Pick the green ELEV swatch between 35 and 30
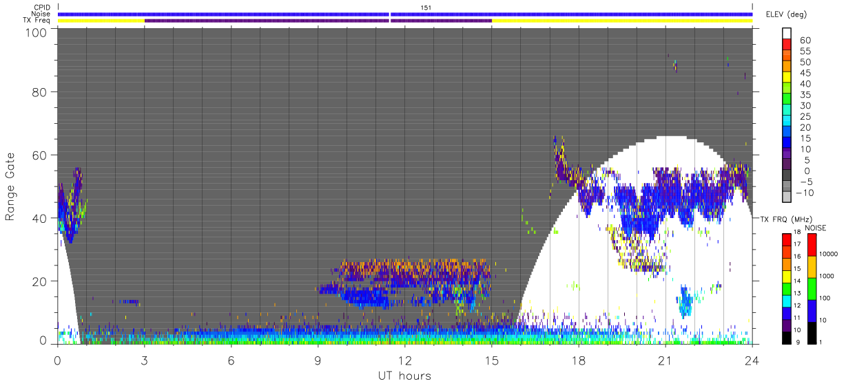846x390 pixels. [788, 100]
